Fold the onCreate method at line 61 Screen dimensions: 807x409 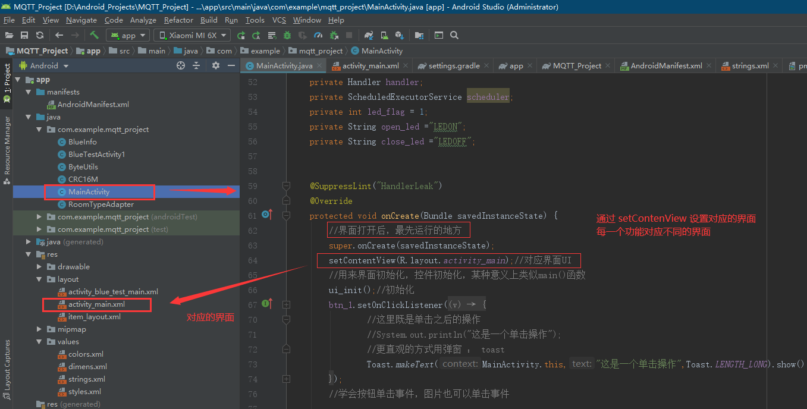286,215
